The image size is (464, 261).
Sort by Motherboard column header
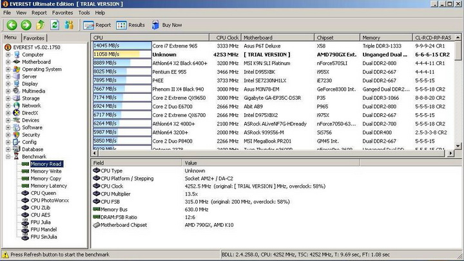click(278, 37)
